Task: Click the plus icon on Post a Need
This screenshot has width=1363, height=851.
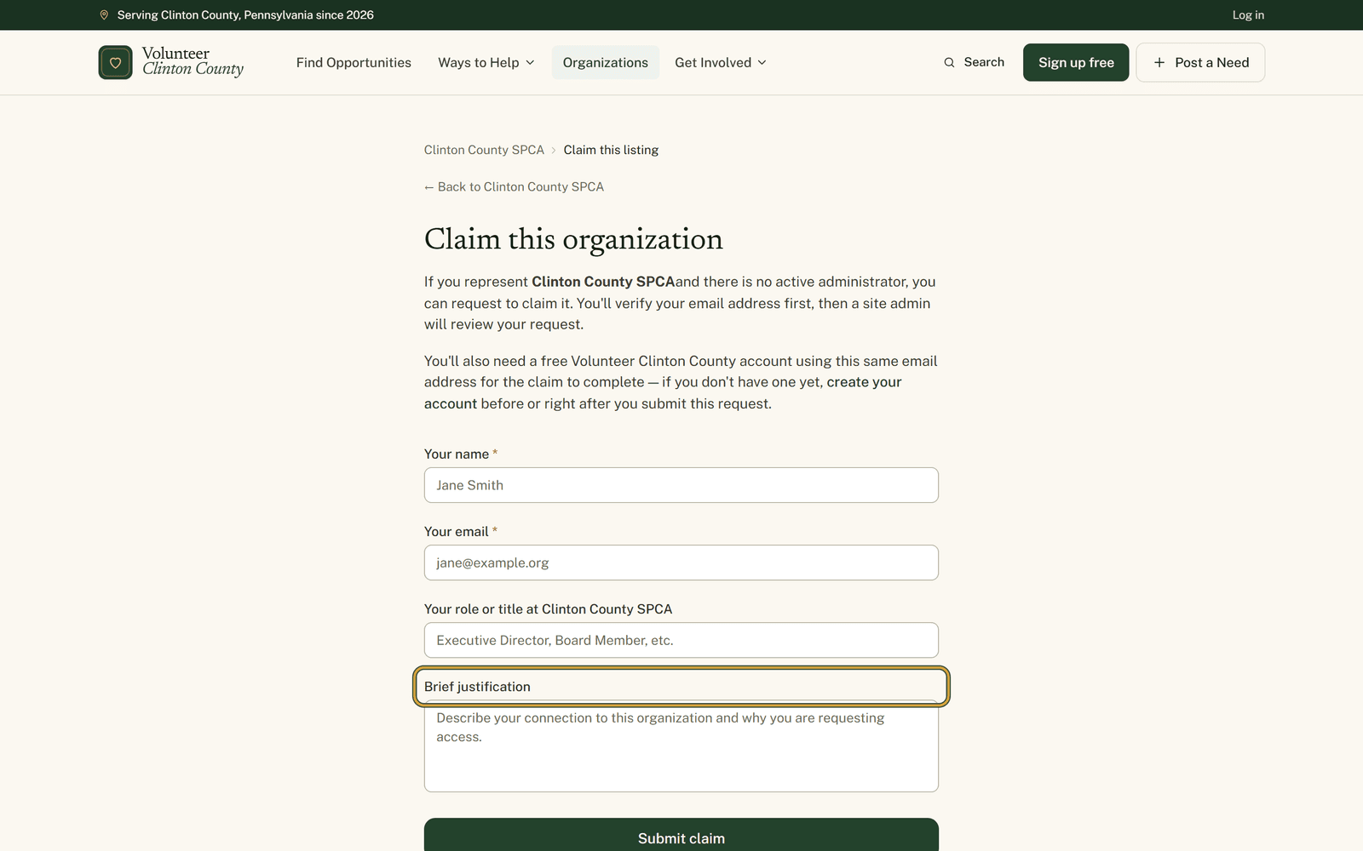Action: (1159, 62)
